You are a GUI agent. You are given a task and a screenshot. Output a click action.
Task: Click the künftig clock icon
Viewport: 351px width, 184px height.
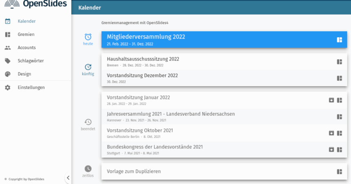coord(88,67)
